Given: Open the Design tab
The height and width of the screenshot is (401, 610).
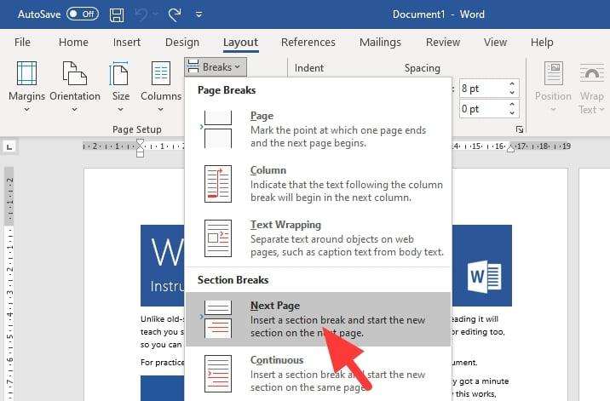Looking at the screenshot, I should pos(182,42).
